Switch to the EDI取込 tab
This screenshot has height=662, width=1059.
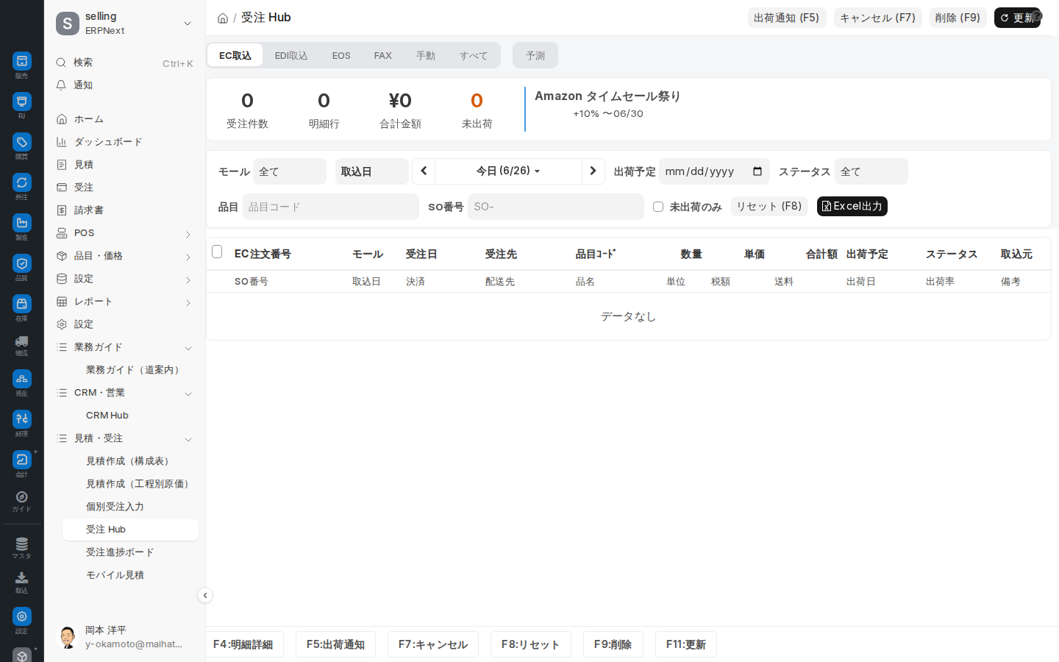pyautogui.click(x=291, y=55)
